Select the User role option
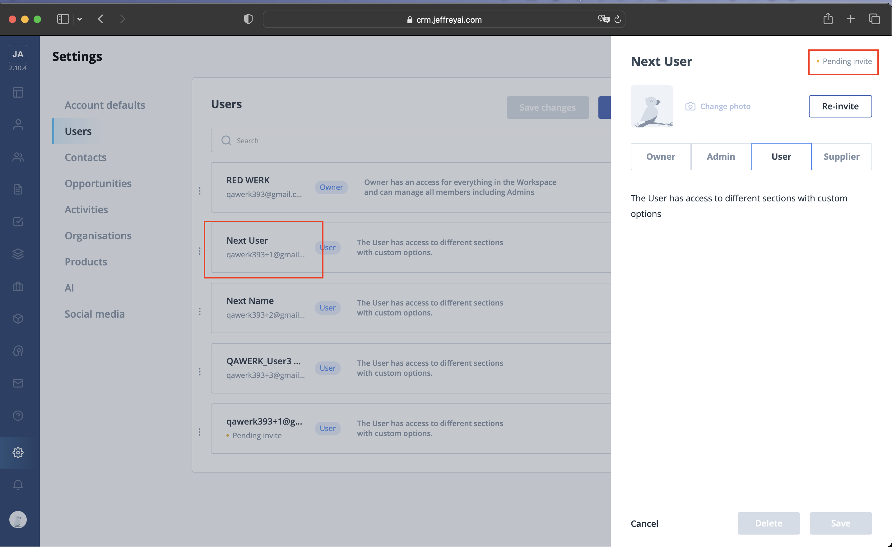The width and height of the screenshot is (892, 547). coord(781,156)
